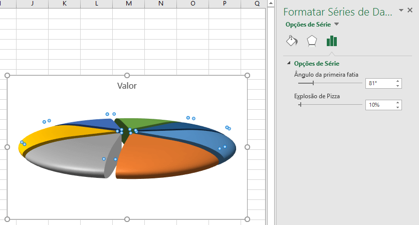Click the 10% explosion input field
Viewport: 419px width, 225px height.
coord(380,105)
